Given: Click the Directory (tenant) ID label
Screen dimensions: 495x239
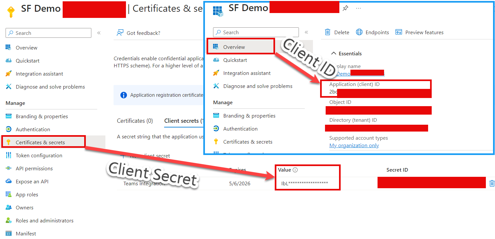Looking at the screenshot, I should [353, 120].
